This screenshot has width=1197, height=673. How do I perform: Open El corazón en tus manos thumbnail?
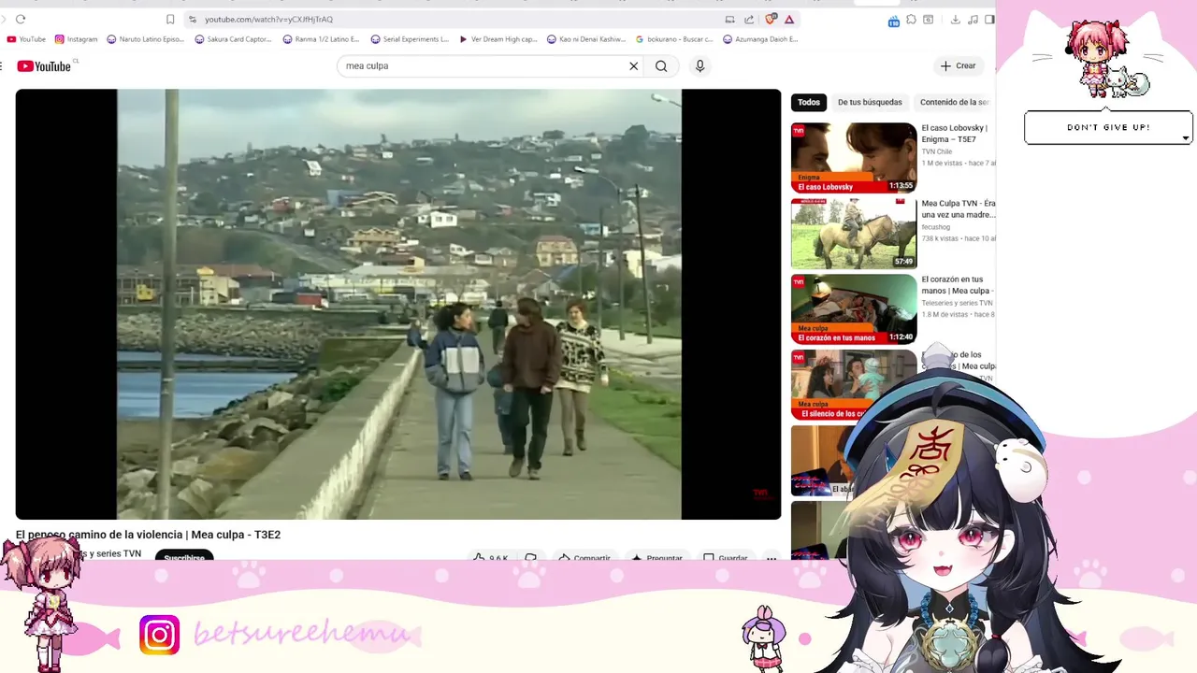[854, 309]
